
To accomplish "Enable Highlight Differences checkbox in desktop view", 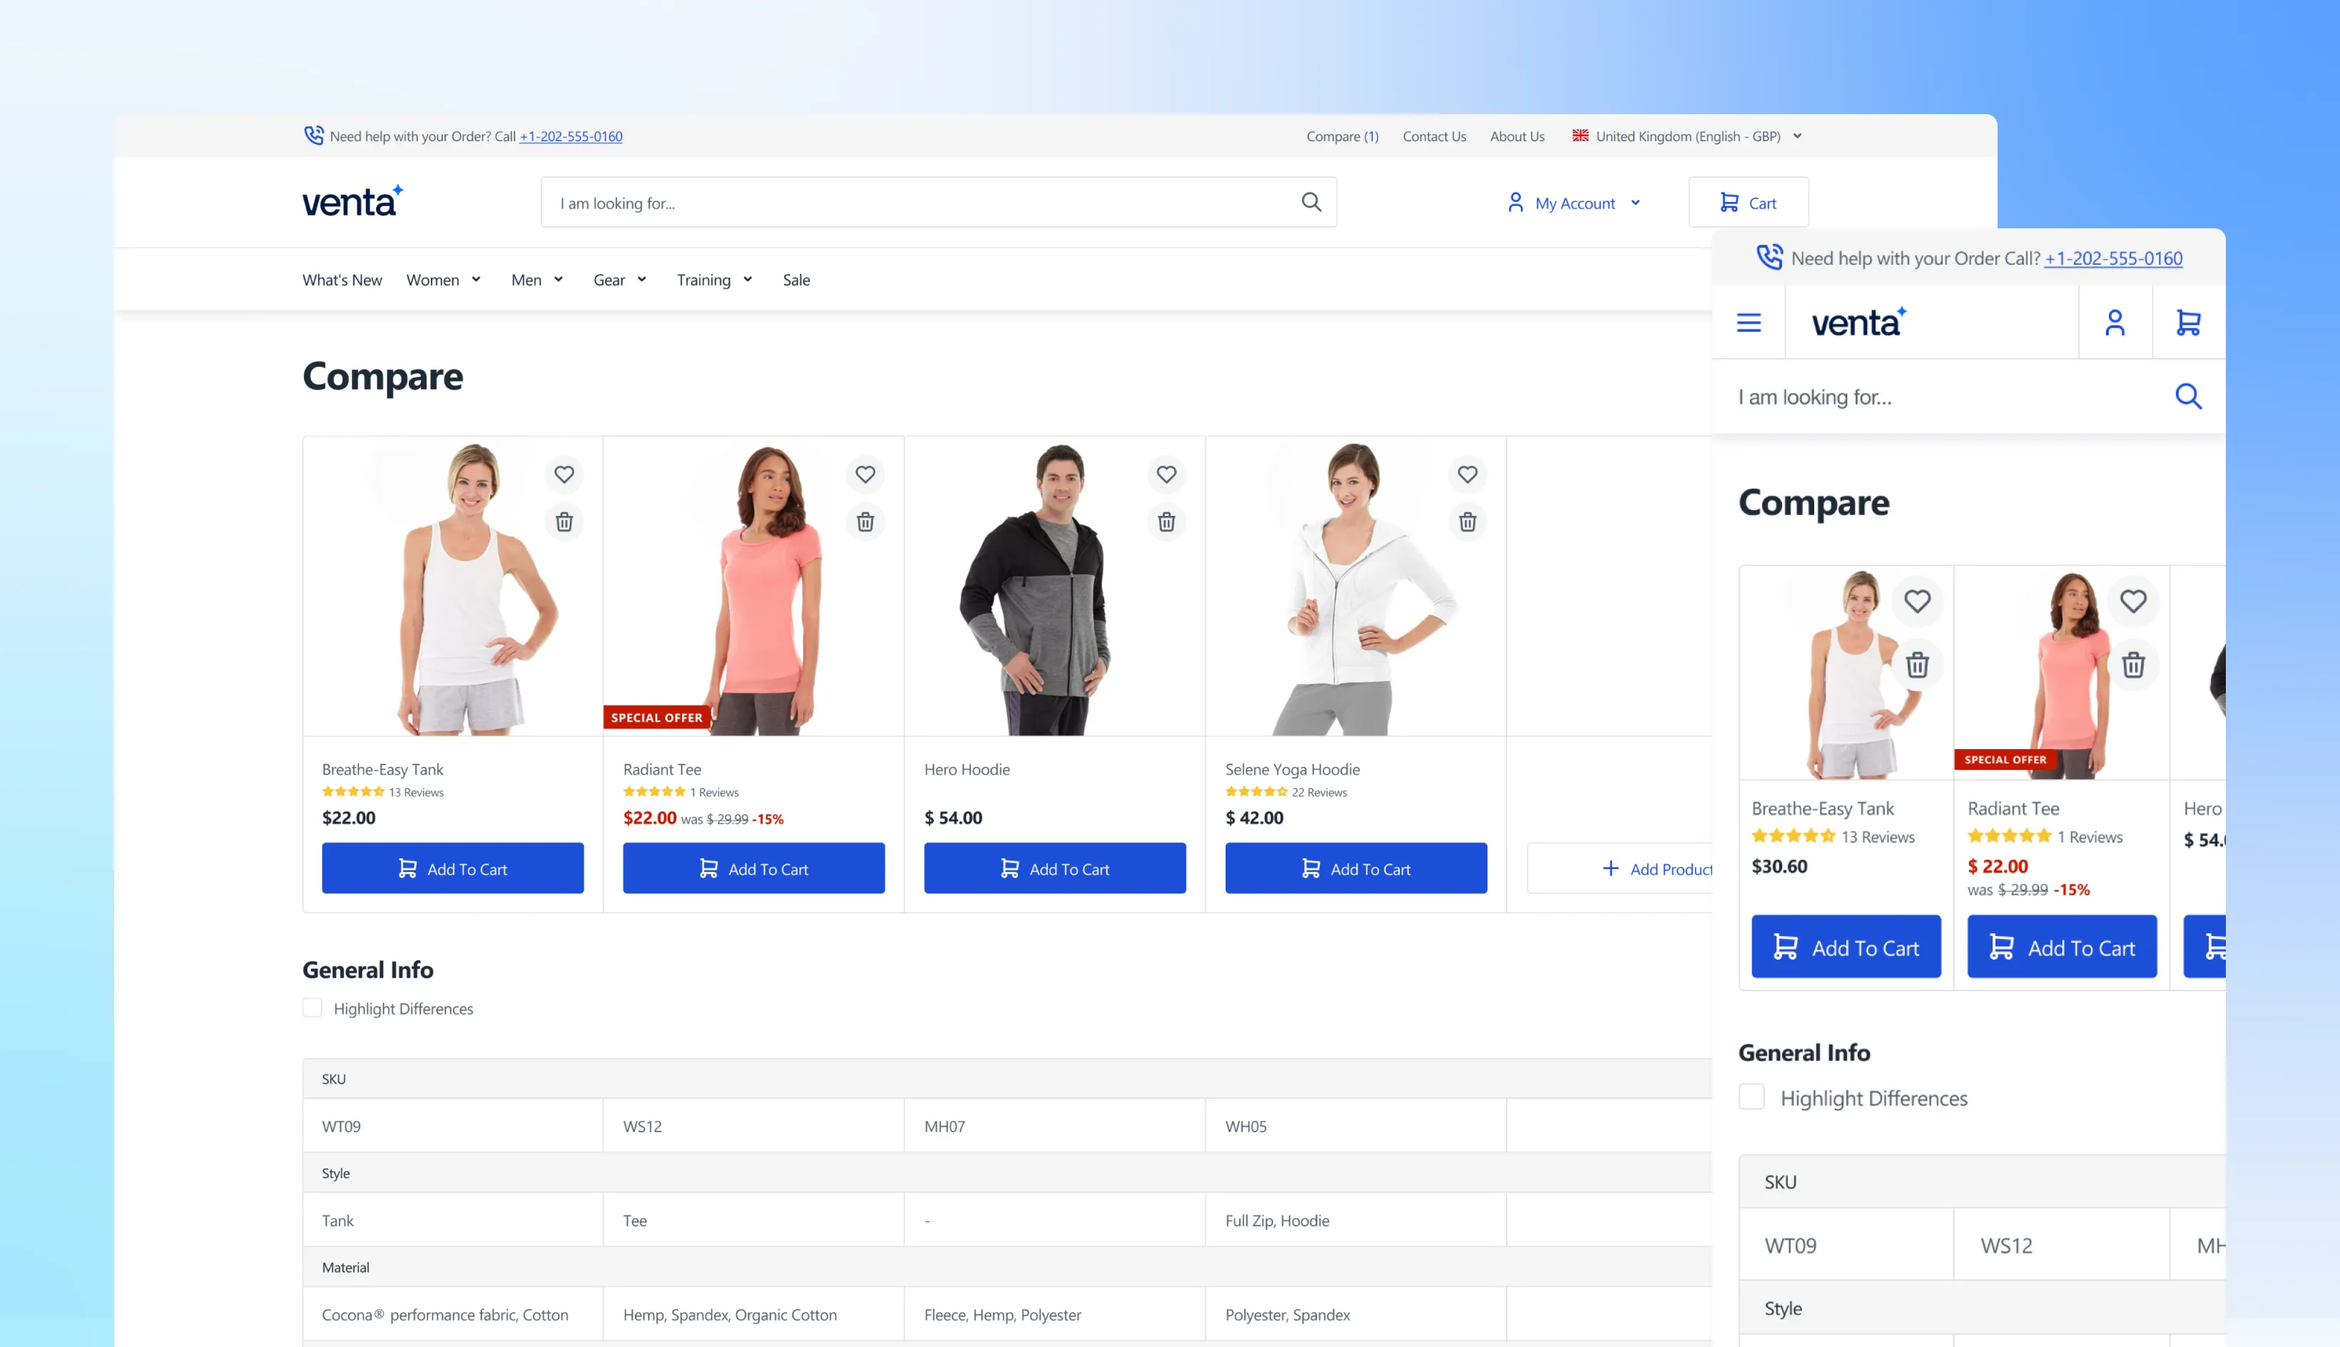I will click(312, 1008).
